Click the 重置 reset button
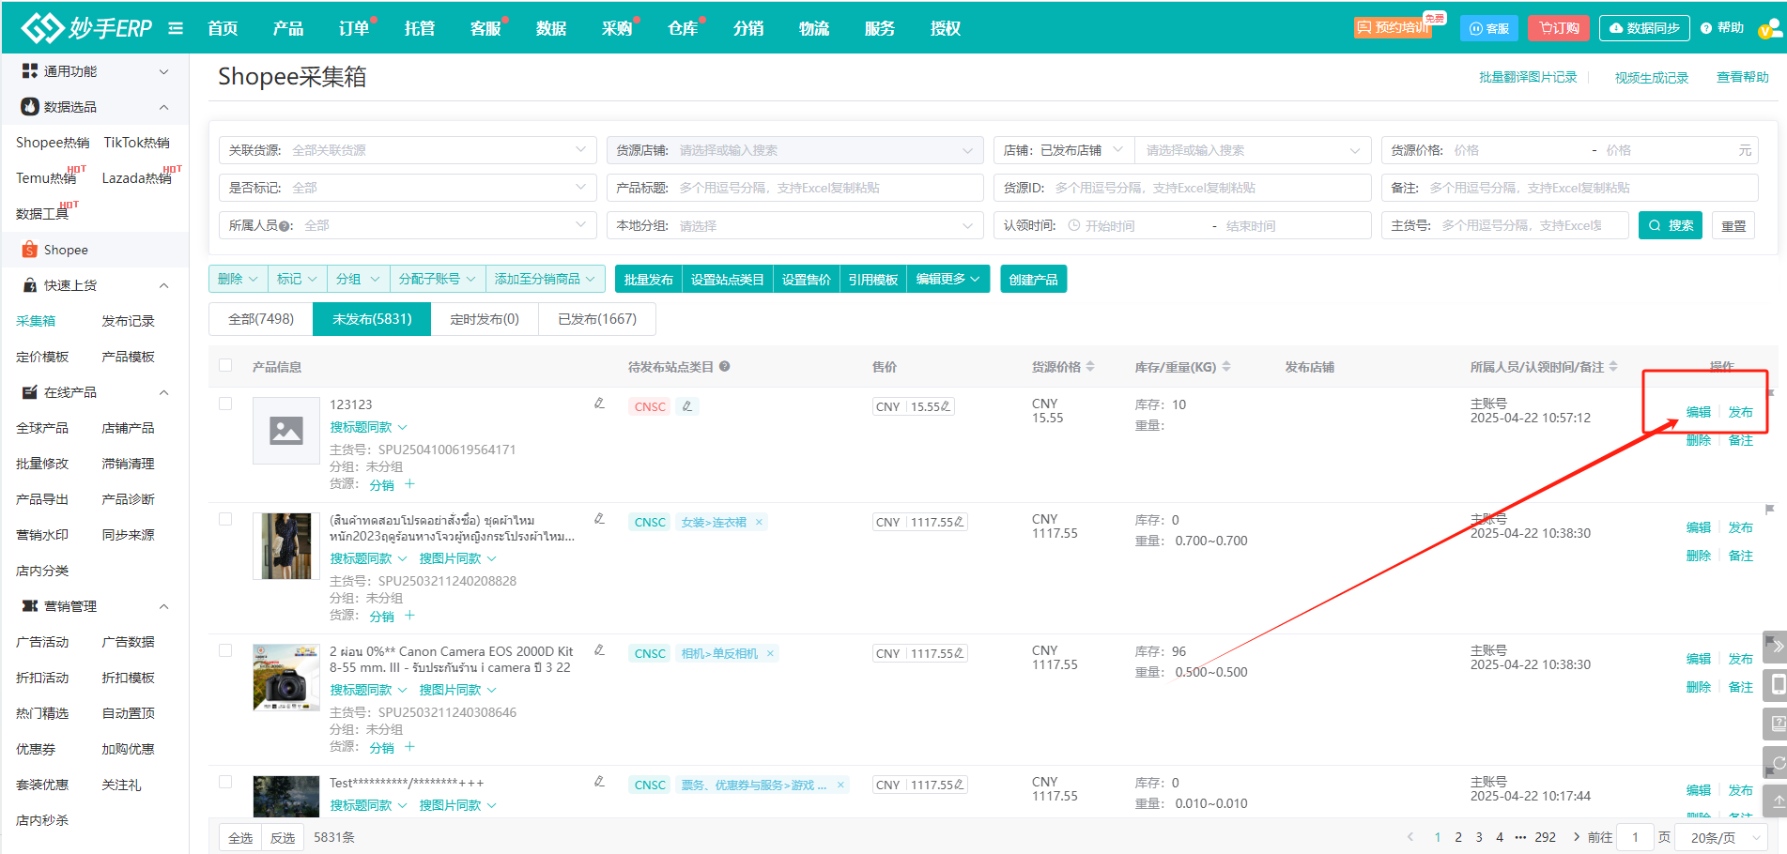This screenshot has height=854, width=1787. pyautogui.click(x=1733, y=225)
